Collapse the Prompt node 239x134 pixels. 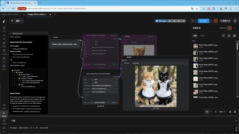pyautogui.click(x=52, y=37)
